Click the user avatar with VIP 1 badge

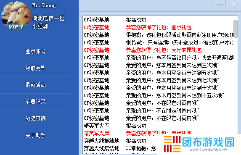coord(16,16)
